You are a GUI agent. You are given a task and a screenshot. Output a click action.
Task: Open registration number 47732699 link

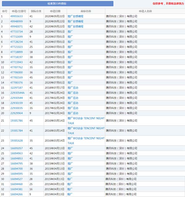(x=16, y=37)
